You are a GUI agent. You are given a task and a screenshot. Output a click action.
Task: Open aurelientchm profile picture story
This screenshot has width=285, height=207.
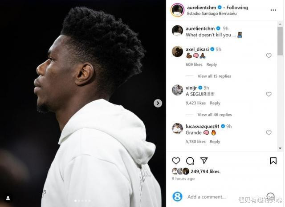pyautogui.click(x=177, y=10)
